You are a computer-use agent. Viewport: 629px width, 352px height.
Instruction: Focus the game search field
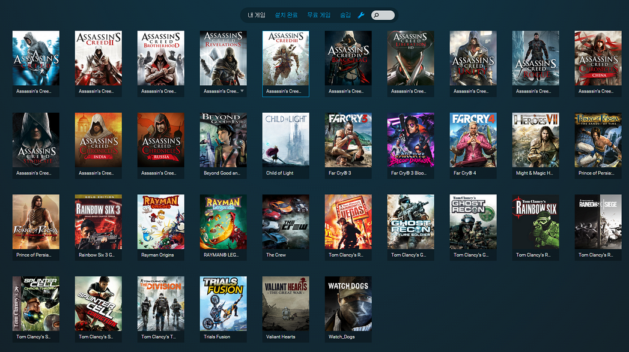383,15
